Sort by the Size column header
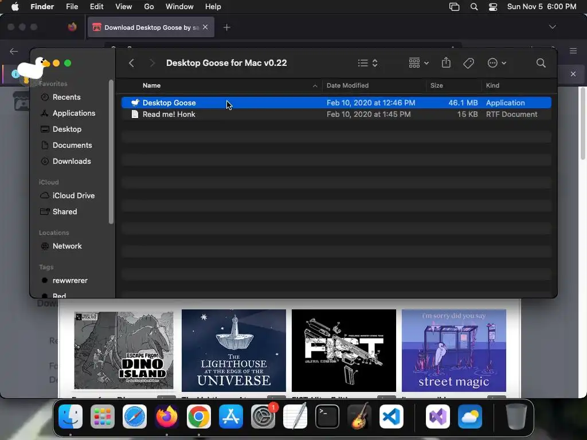587x440 pixels. pyautogui.click(x=436, y=85)
